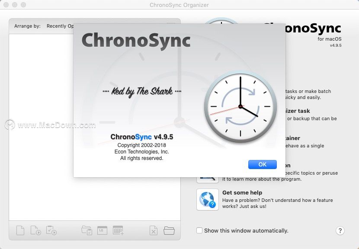This screenshot has height=249, width=359.
Task: Click the document with X delete icon
Action: click(x=154, y=230)
